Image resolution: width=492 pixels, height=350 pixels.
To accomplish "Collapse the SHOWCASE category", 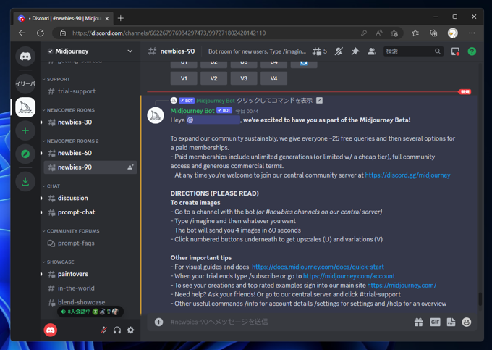I will coord(60,262).
